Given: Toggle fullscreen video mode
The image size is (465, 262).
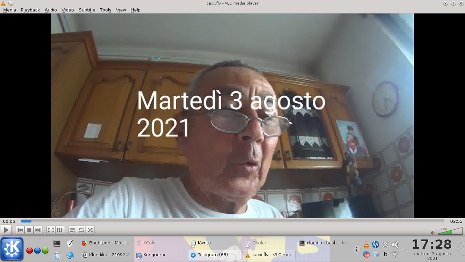Looking at the screenshot, I should click(51, 230).
